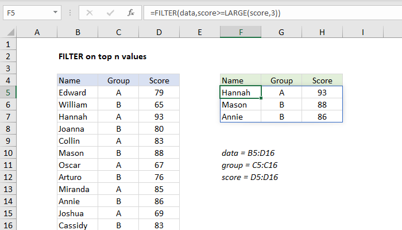Select the Oscar name cell
402x230 pixels.
click(78, 165)
